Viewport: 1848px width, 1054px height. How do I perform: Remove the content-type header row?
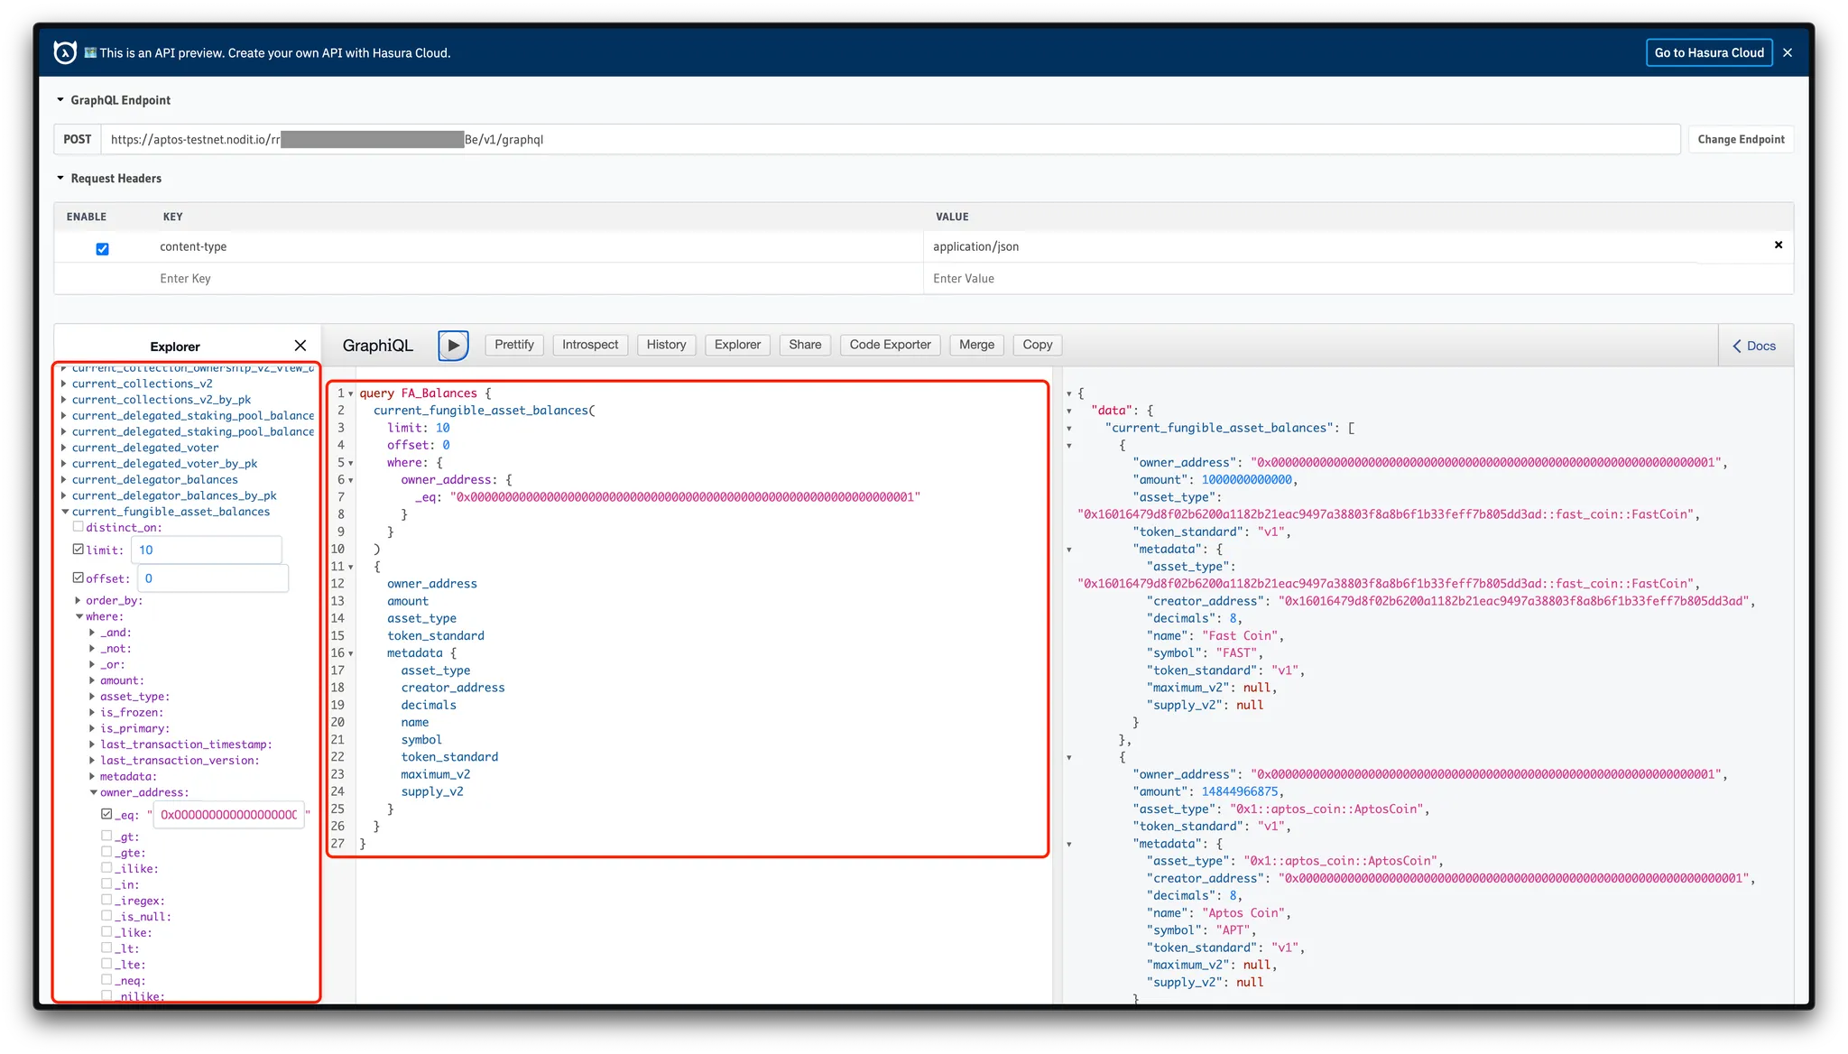coord(1778,245)
